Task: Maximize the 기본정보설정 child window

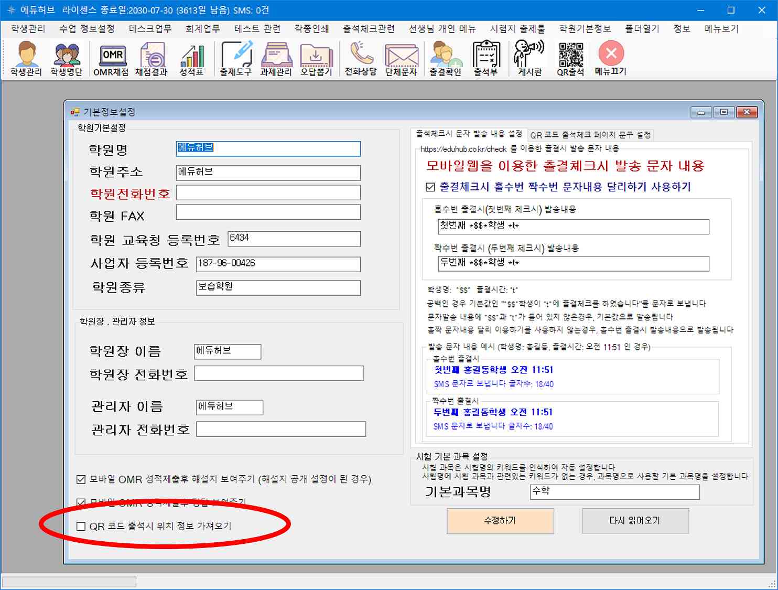Action: pyautogui.click(x=724, y=112)
